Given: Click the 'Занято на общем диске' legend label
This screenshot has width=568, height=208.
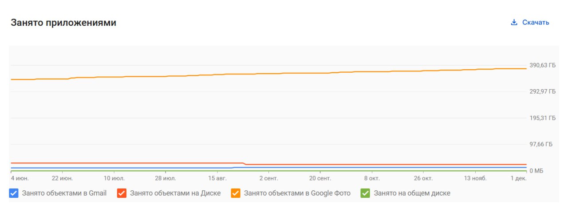Looking at the screenshot, I should tap(412, 193).
